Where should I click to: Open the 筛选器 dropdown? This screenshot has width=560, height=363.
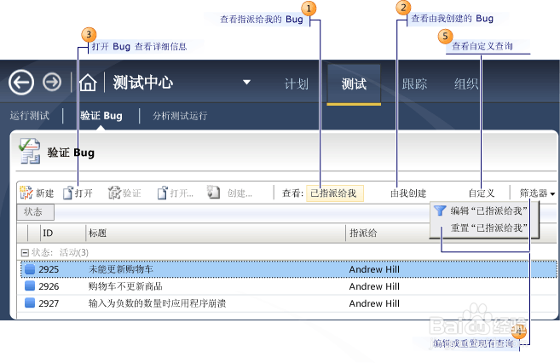click(x=537, y=193)
